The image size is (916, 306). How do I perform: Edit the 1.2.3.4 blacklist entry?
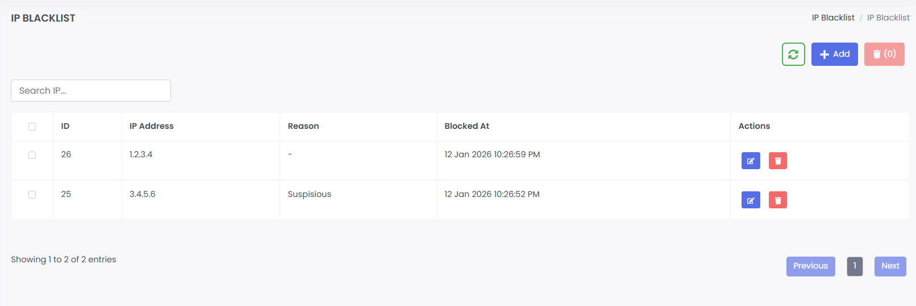[x=751, y=161]
